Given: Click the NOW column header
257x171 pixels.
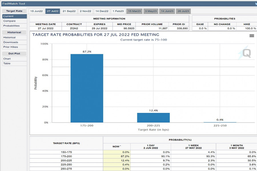Looking at the screenshot, I should [x=117, y=146].
